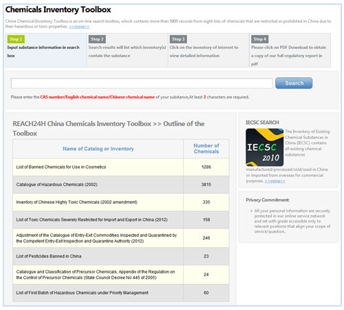
Task: Click the Search button
Action: tap(294, 83)
